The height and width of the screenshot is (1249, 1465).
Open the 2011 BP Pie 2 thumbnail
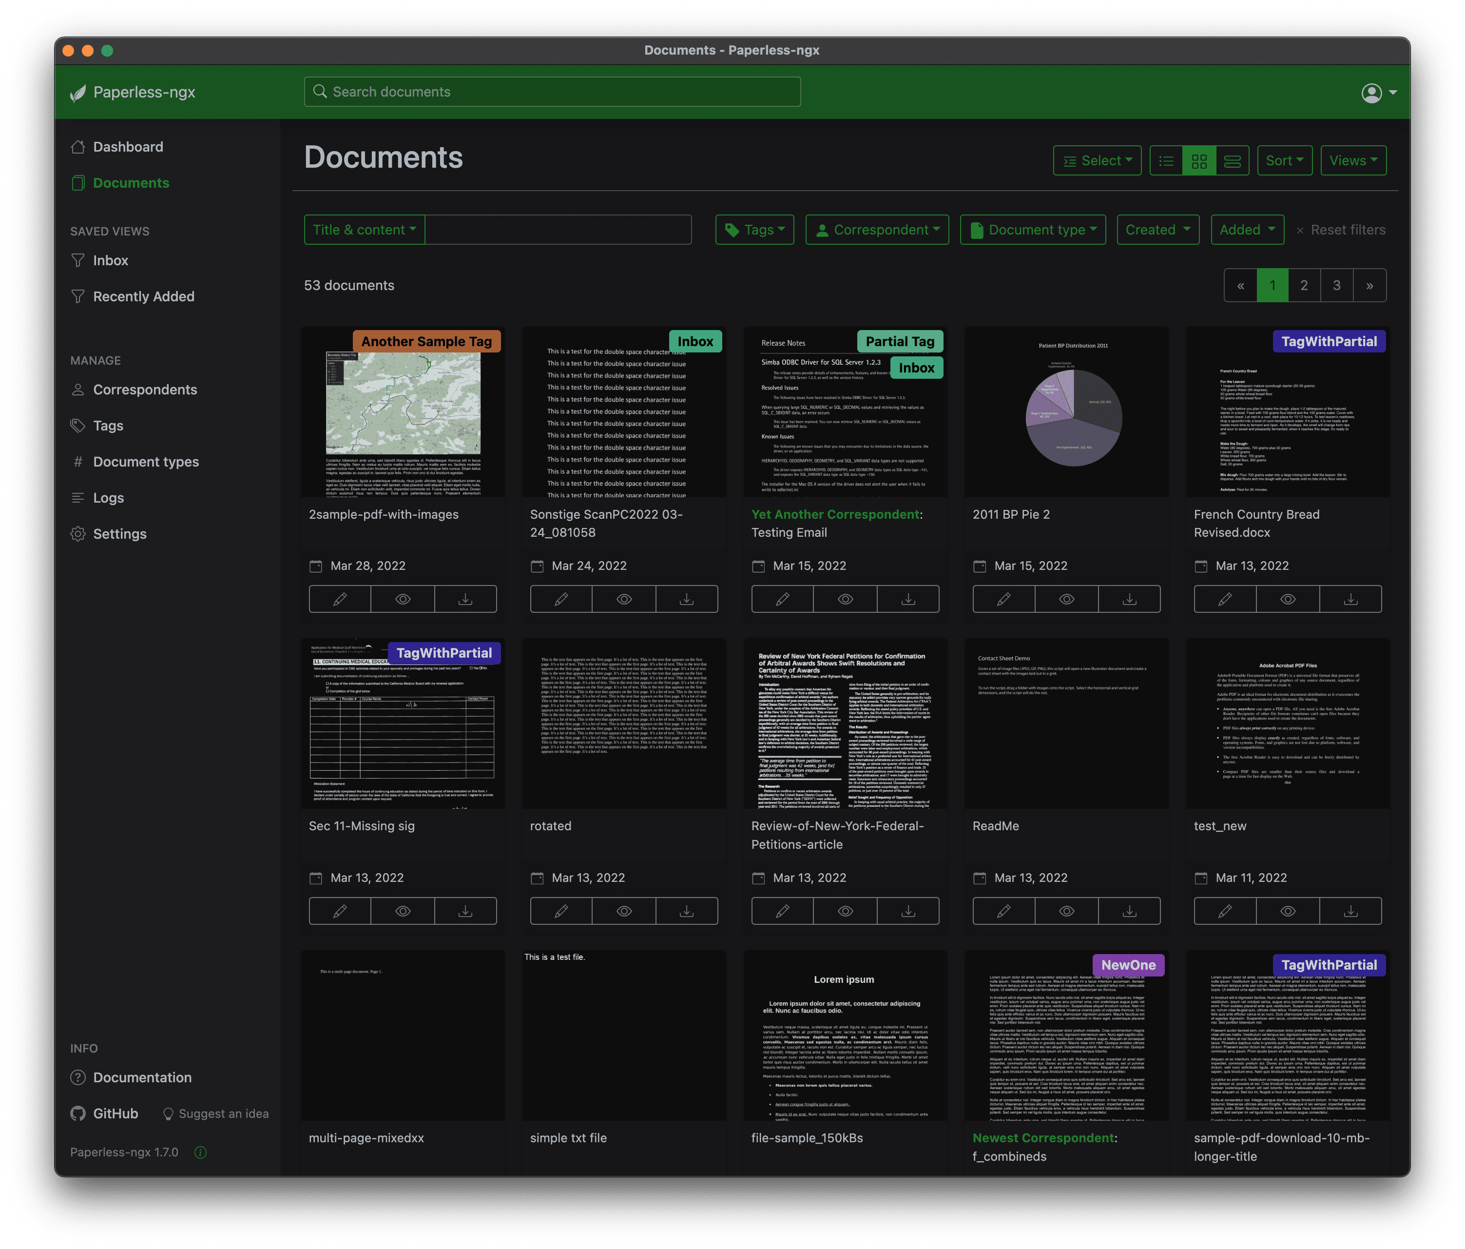[1066, 411]
